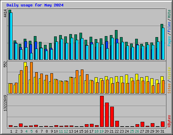
Task: Click day 4 label in green
Action: pos(26,131)
